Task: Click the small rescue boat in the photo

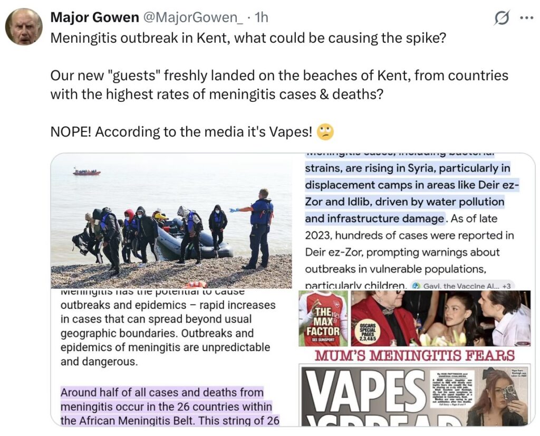Action: tap(86, 172)
